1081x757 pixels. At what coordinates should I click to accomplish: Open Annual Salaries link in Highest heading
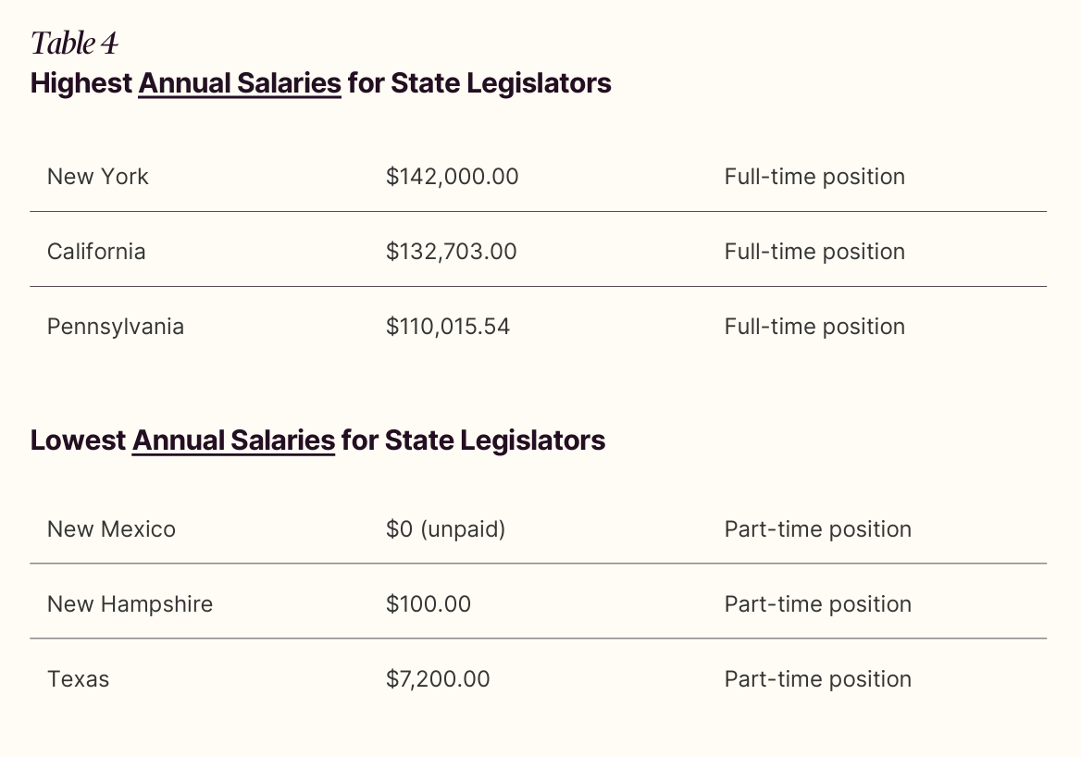[x=240, y=83]
